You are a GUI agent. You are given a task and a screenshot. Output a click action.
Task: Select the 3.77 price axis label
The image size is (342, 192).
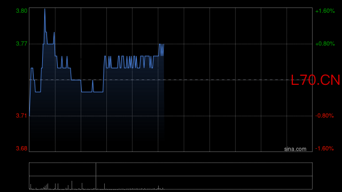point(21,44)
